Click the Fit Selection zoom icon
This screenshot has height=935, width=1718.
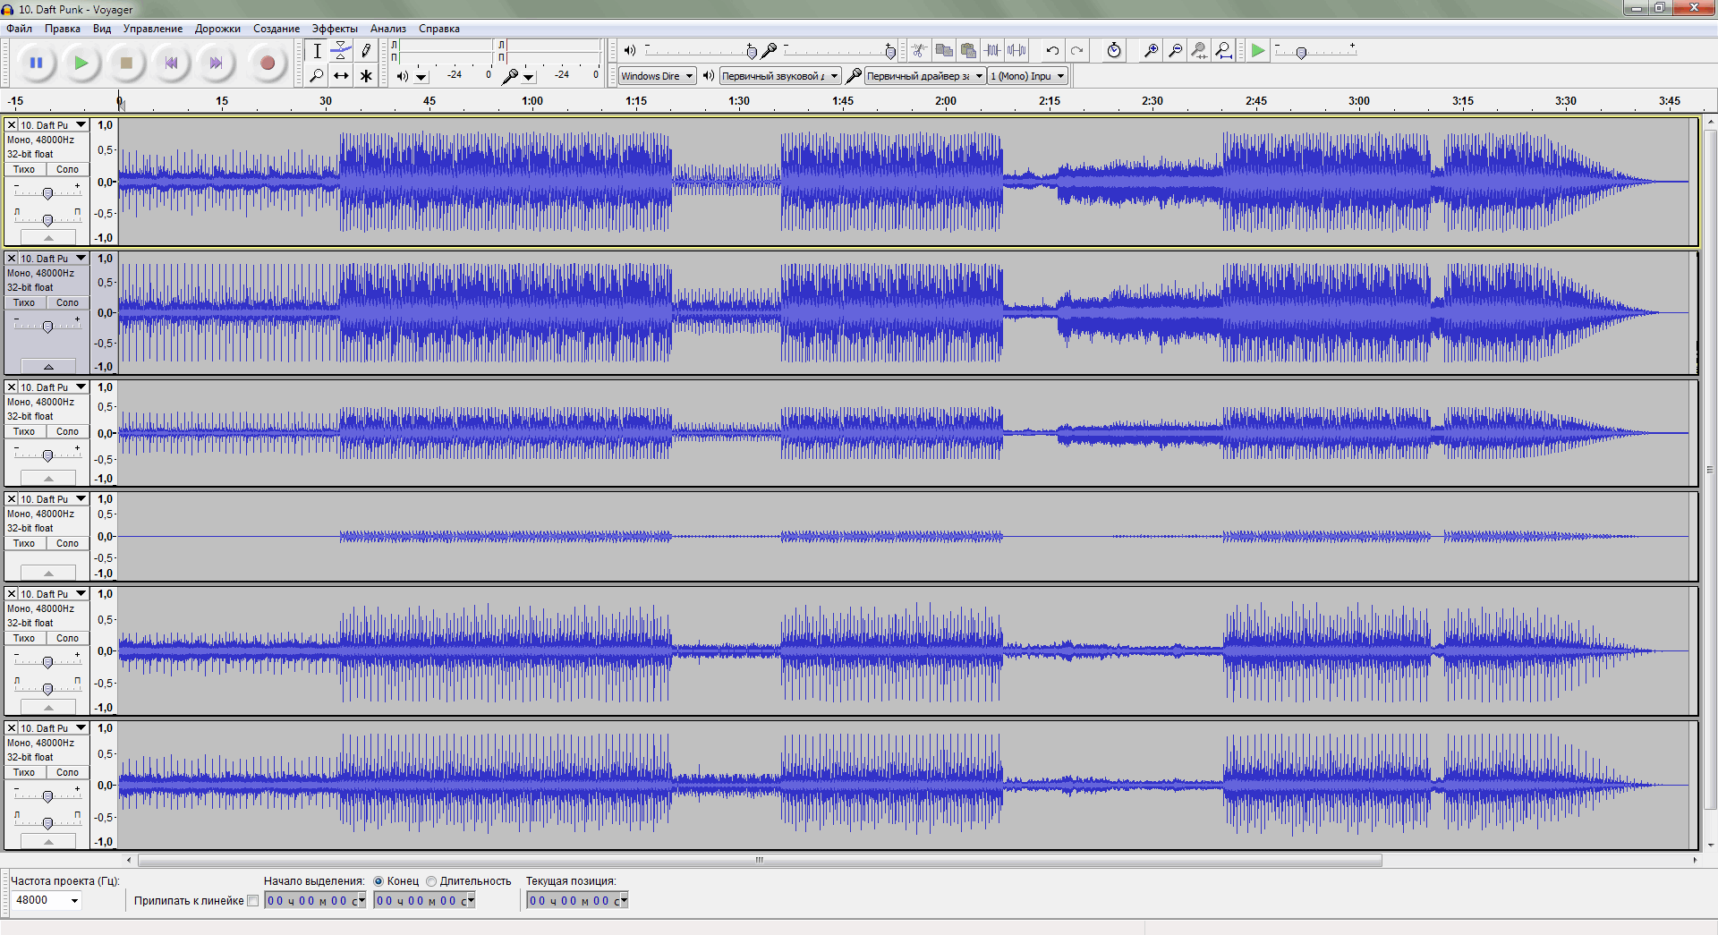point(1200,51)
